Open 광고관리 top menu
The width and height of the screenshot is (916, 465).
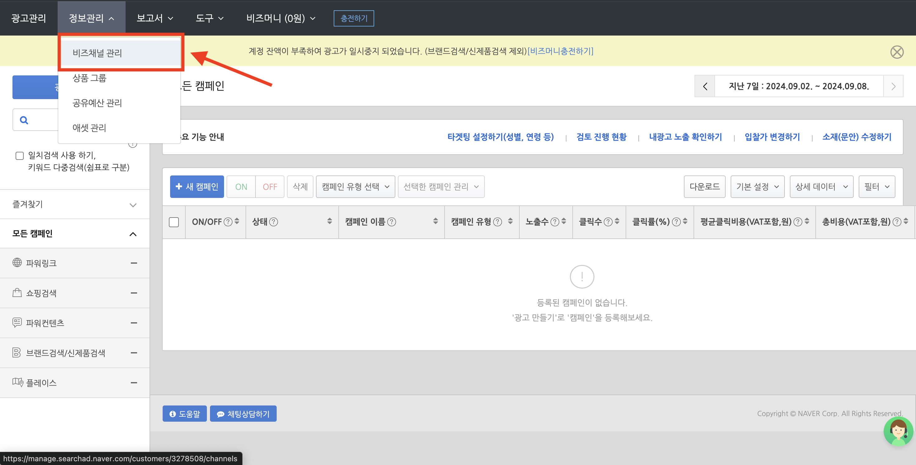[28, 18]
